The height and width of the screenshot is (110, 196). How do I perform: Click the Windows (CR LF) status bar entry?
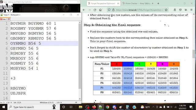(47, 103)
